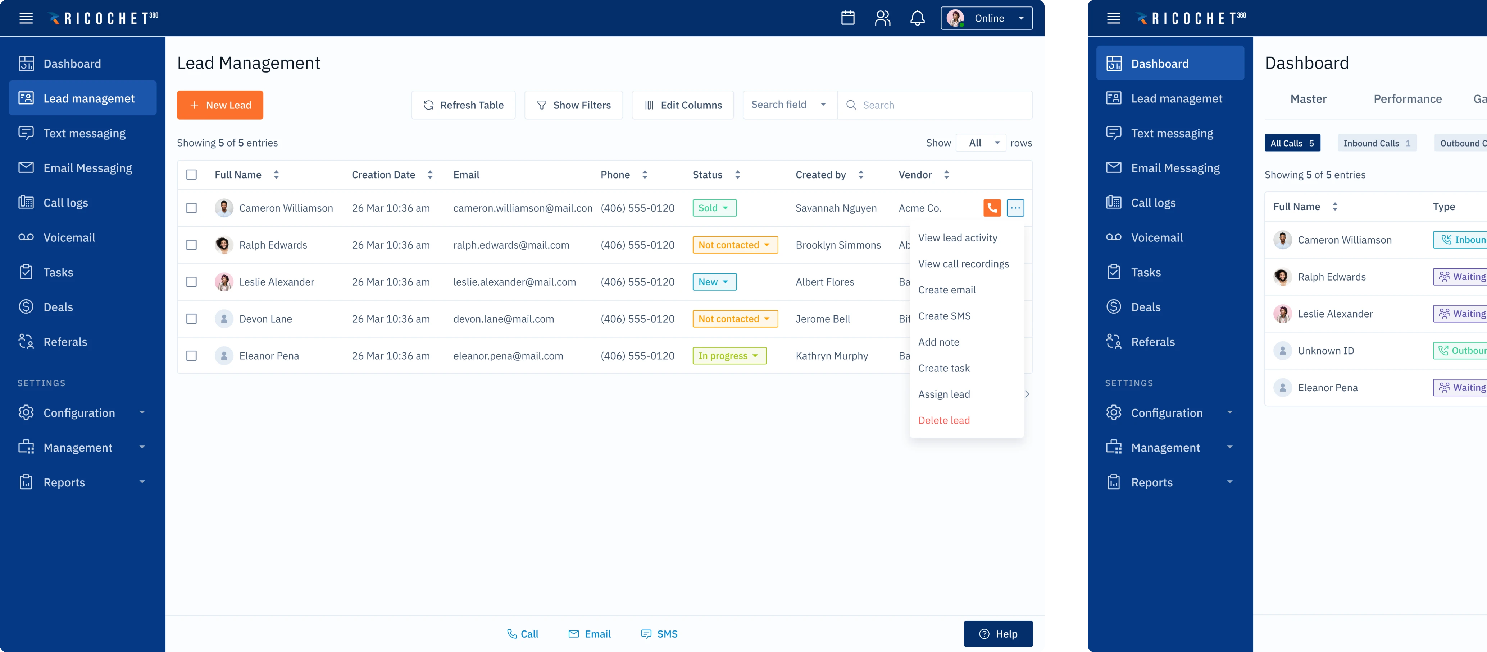Open the Sold status badge dropdown
The width and height of the screenshot is (1487, 652).
(x=714, y=208)
